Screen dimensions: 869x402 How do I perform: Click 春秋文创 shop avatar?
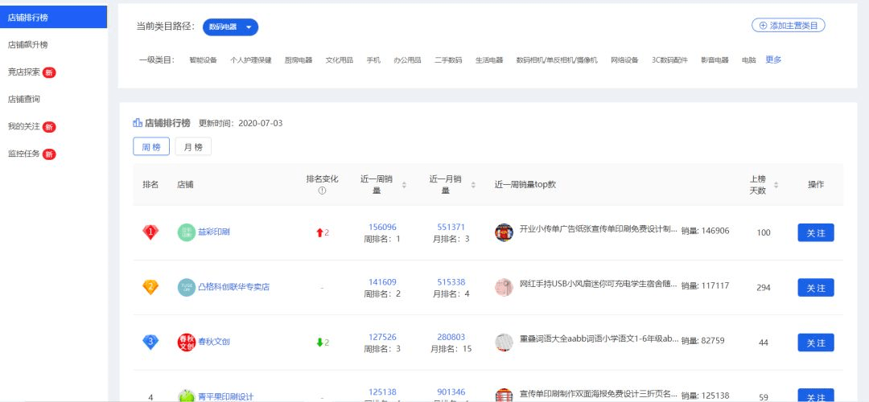187,343
